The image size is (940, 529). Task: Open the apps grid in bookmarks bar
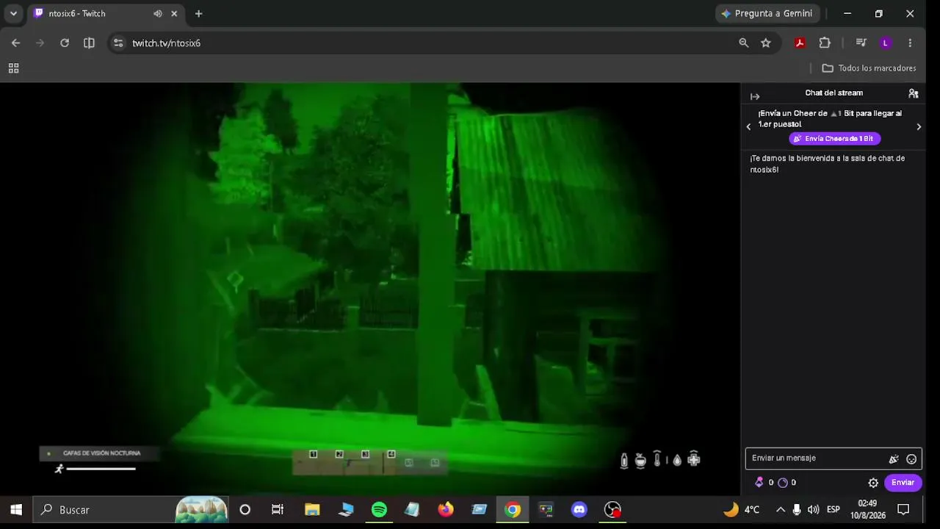[x=13, y=68]
